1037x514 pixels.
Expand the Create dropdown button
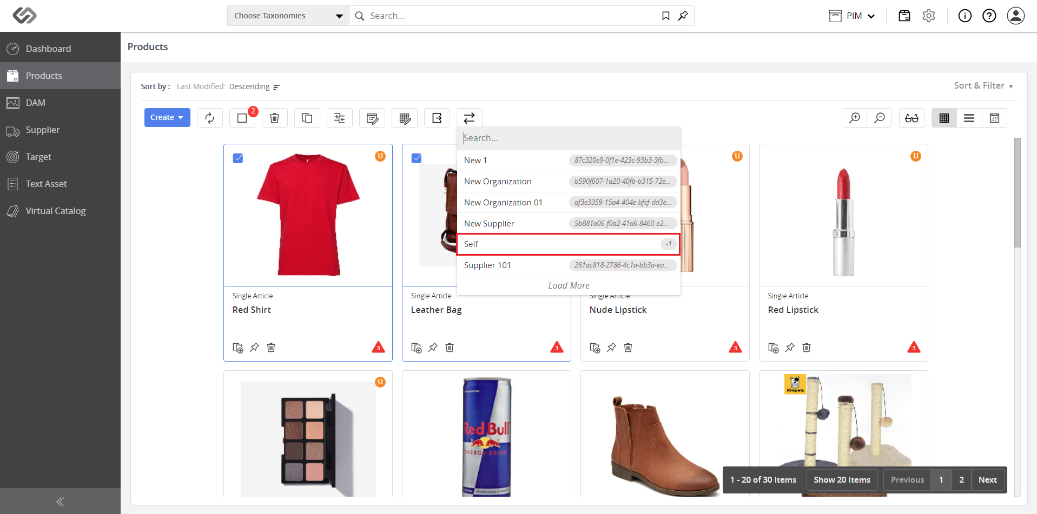(167, 118)
